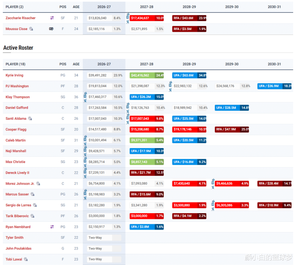Select the 2029-30 column header in Active Roster
296x265 pixels.
(x=232, y=64)
